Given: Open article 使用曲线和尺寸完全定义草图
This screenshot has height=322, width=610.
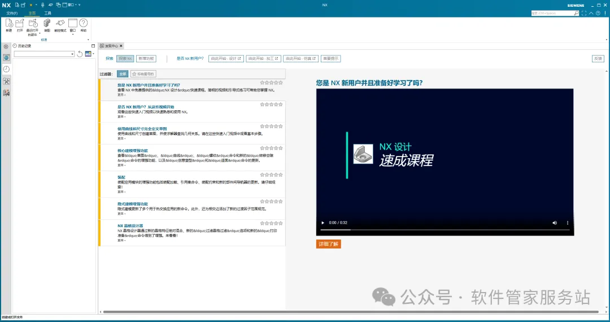Looking at the screenshot, I should 142,129.
